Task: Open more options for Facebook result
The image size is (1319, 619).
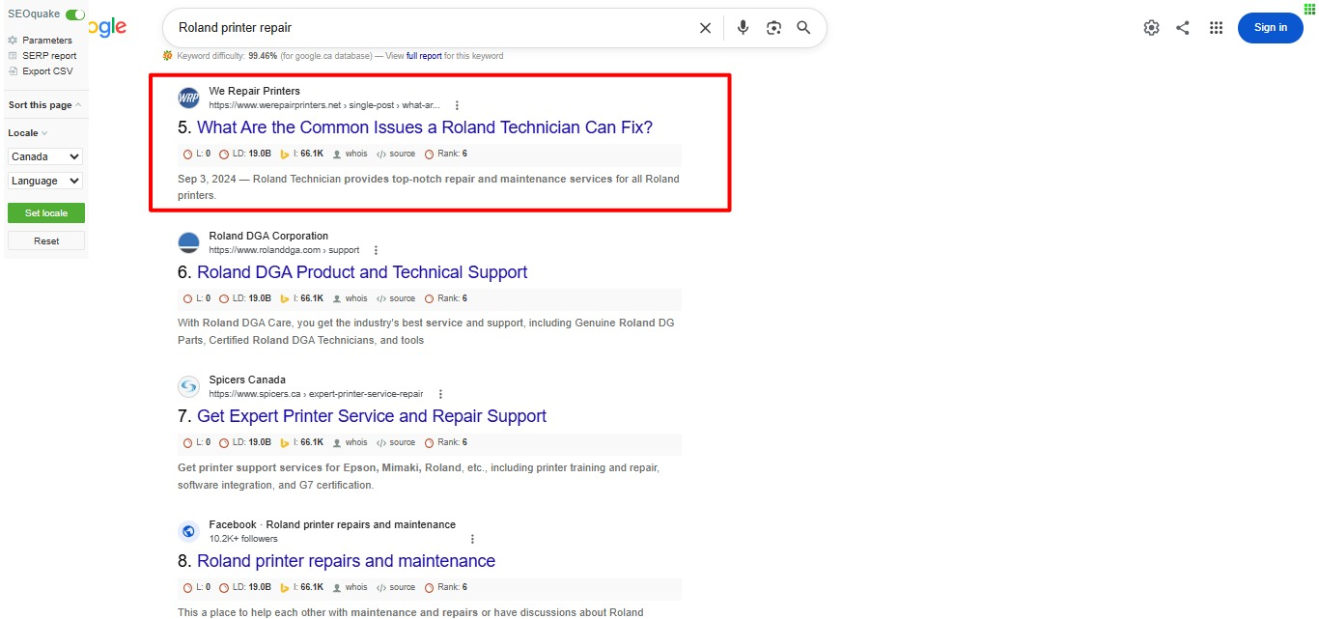Action: [472, 539]
